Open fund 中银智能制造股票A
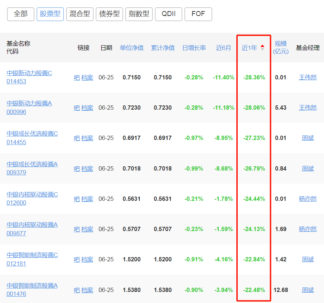This screenshot has height=303, width=324. pos(32,286)
